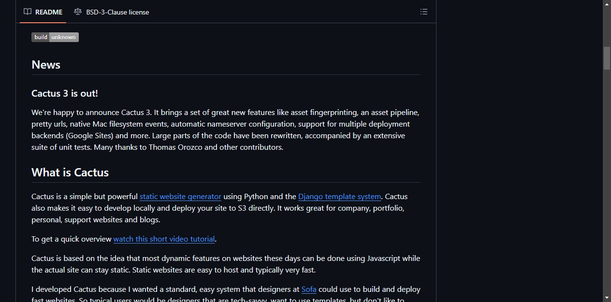The width and height of the screenshot is (611, 302).
Task: Click the News heading
Action: pyautogui.click(x=46, y=65)
